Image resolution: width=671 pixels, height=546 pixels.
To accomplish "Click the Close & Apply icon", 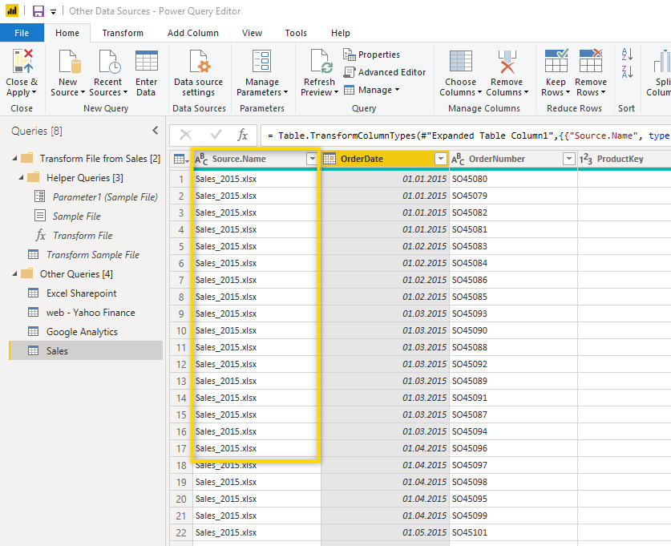I will (22, 61).
